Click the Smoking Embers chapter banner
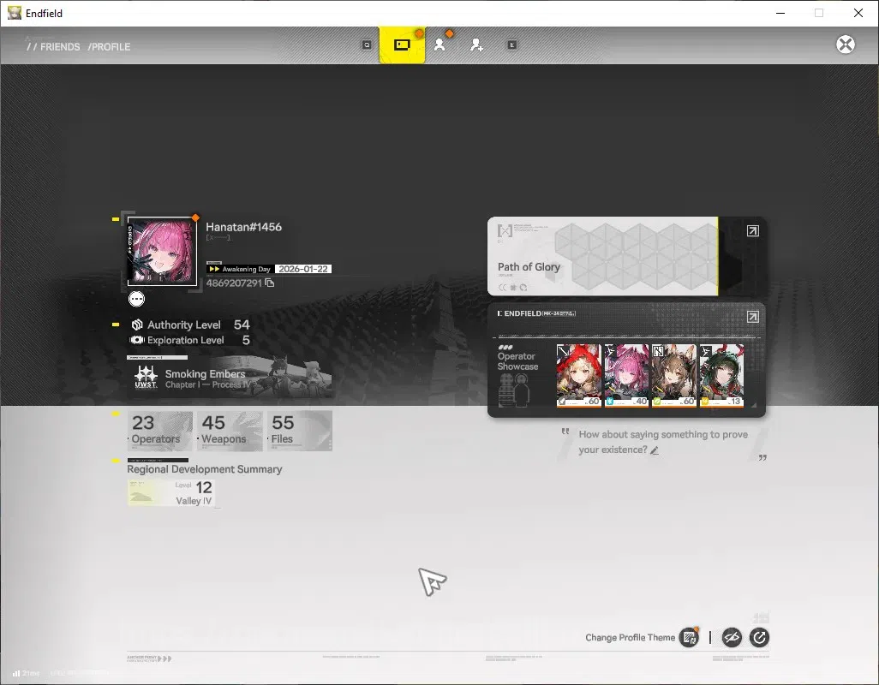Screen dimensions: 879x685 [230, 378]
